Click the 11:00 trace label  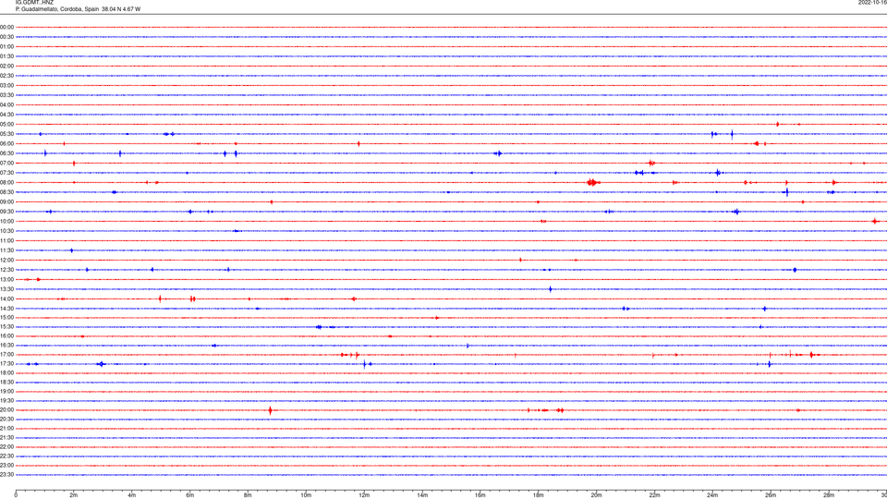6,240
